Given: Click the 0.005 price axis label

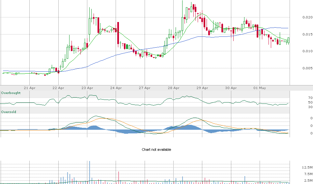Looking at the screenshot, I should (307, 68).
